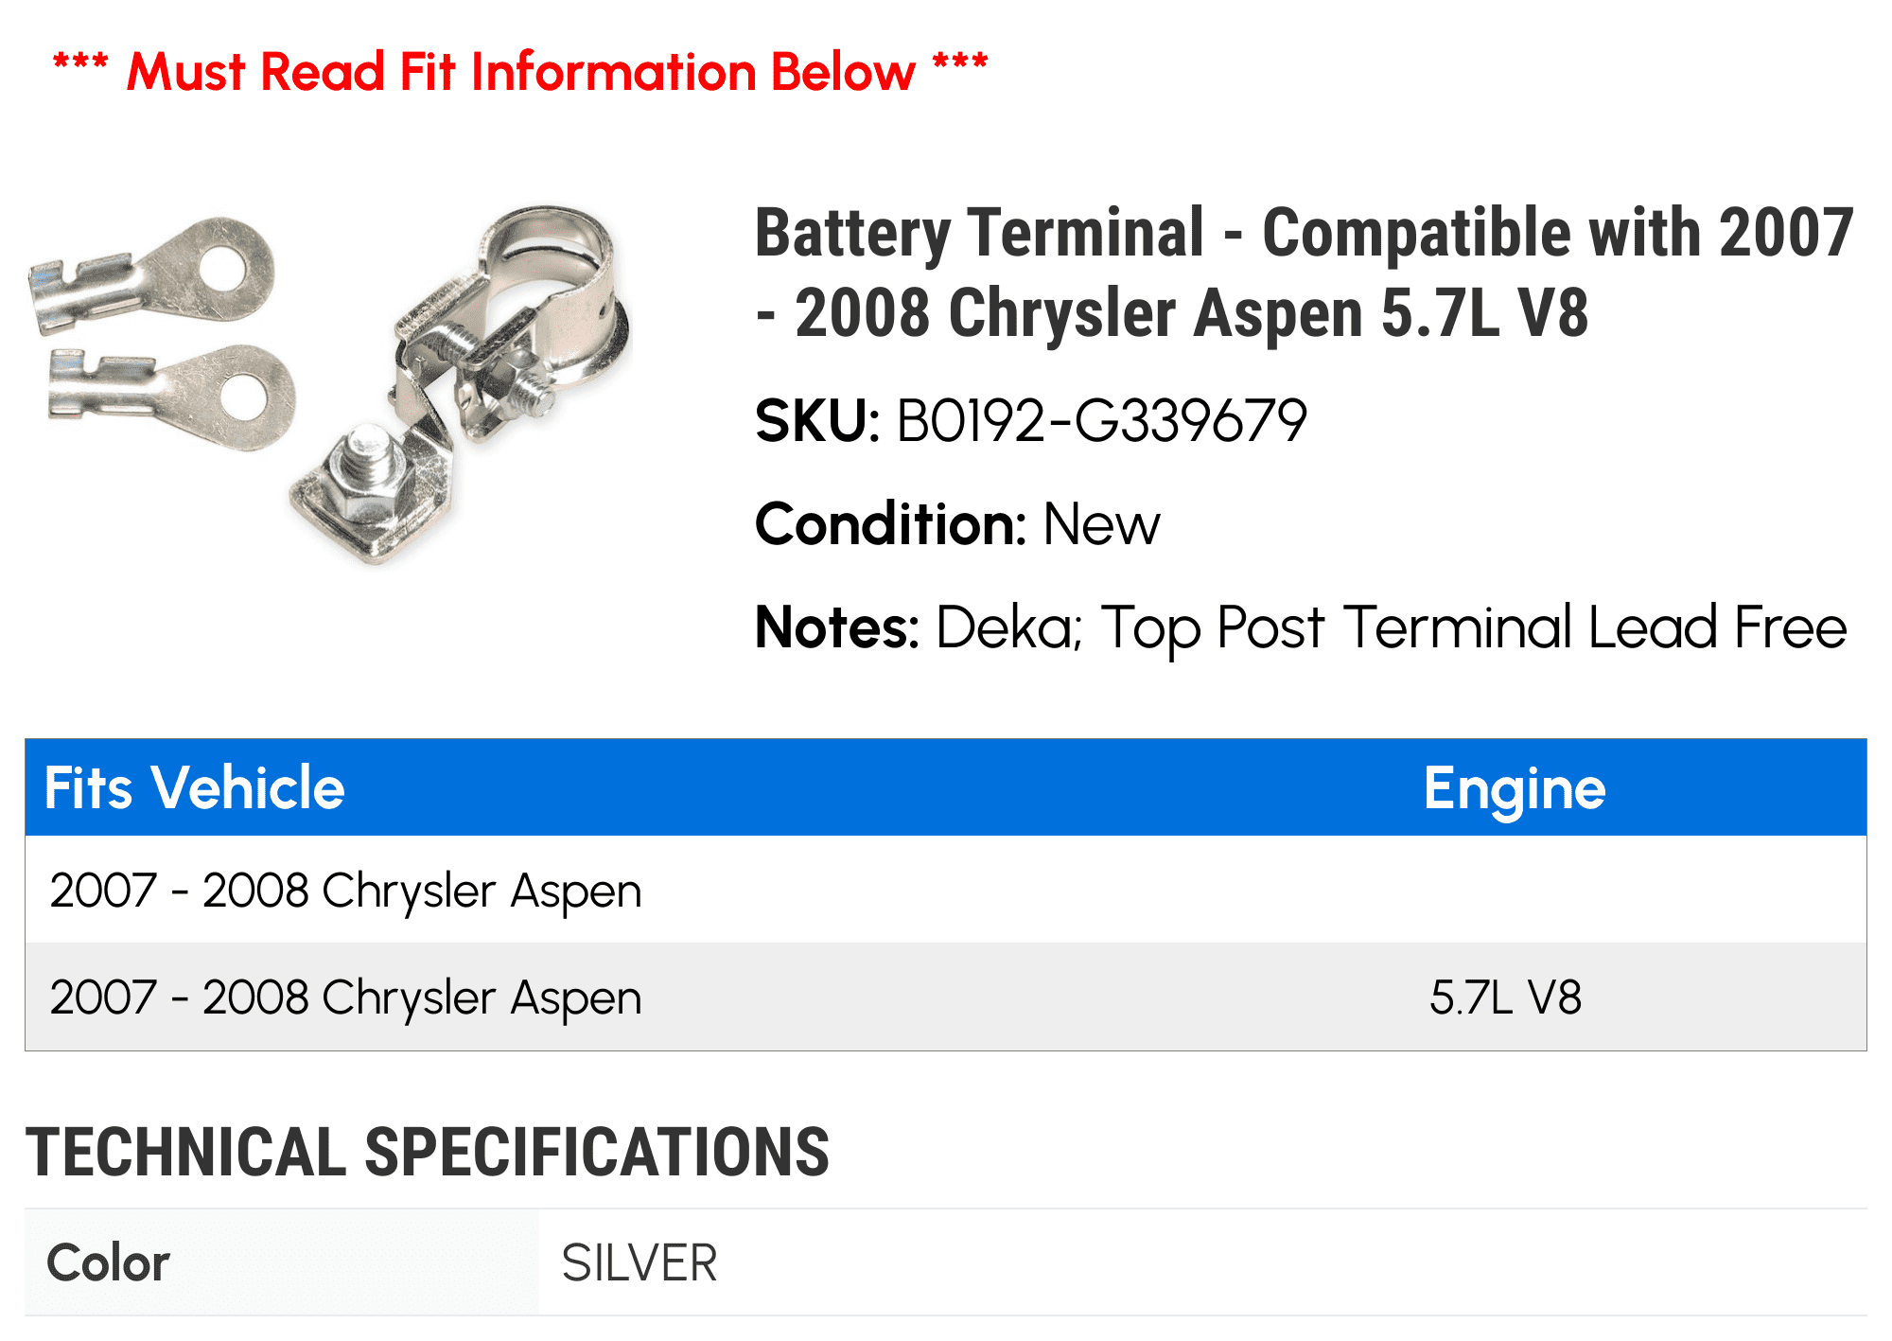Click the Engine column header
The image size is (1892, 1341).
1515,788
